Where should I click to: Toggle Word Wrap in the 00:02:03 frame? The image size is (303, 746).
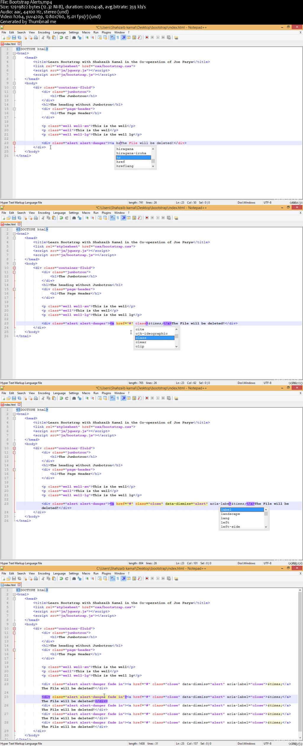point(112,218)
